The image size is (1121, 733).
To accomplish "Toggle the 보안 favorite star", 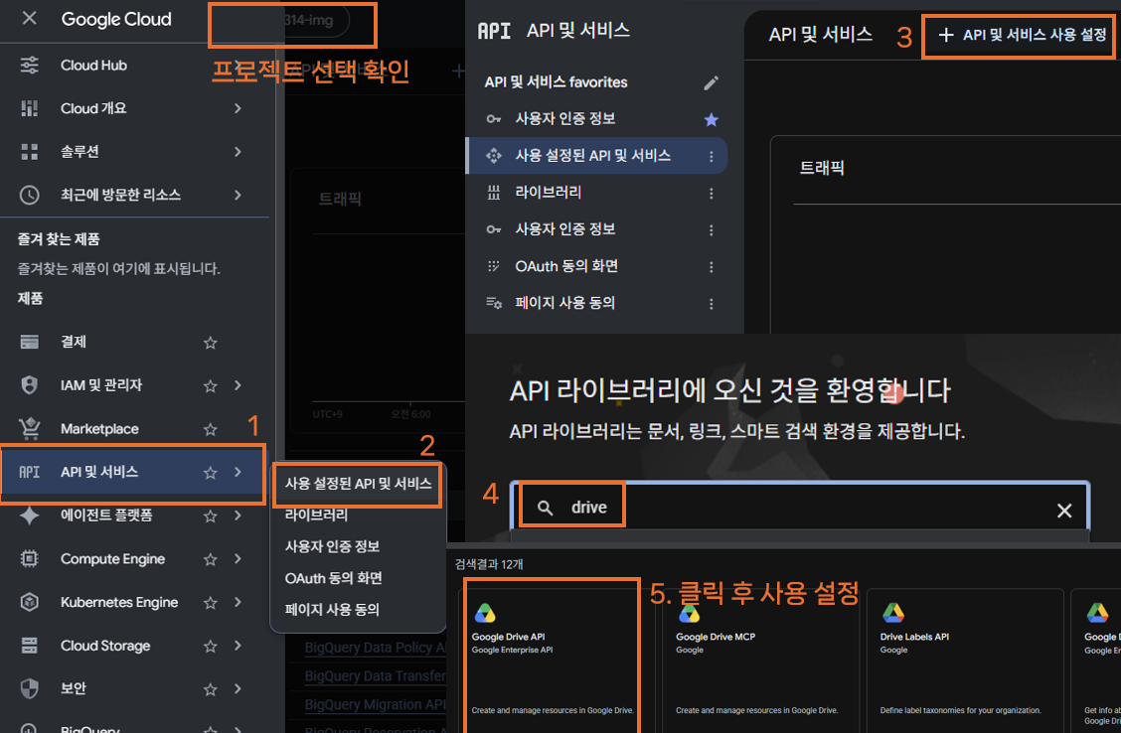I will coord(211,689).
